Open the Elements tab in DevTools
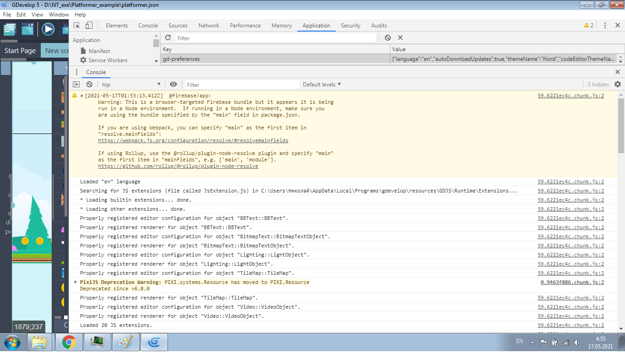The image size is (625, 353). pyautogui.click(x=117, y=26)
